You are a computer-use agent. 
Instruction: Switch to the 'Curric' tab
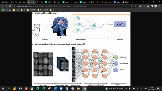pyautogui.click(x=5, y=2)
